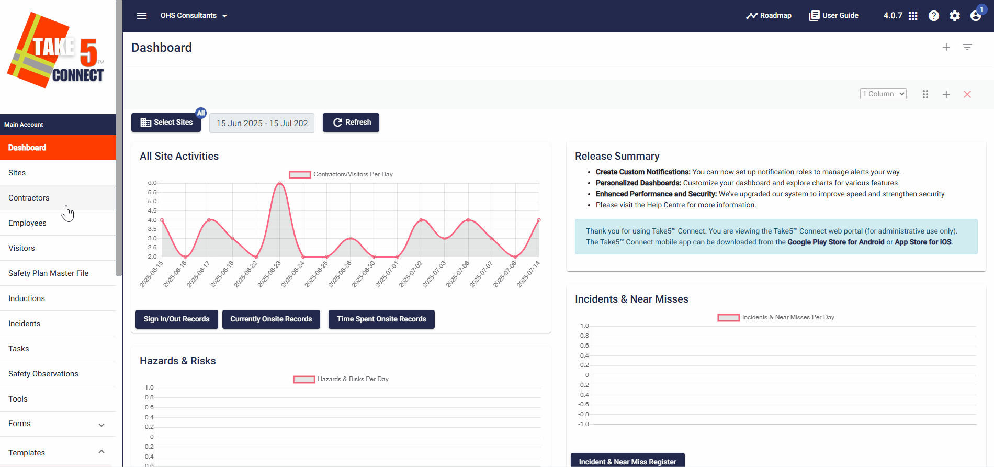The image size is (994, 467).
Task: Open Safety Plan Master File
Action: (58, 273)
